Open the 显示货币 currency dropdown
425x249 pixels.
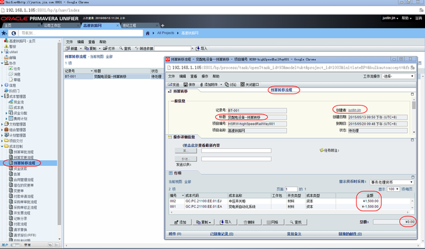[392, 182]
